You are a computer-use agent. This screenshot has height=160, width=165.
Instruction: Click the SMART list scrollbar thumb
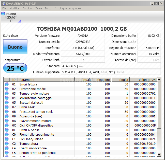click(159, 105)
